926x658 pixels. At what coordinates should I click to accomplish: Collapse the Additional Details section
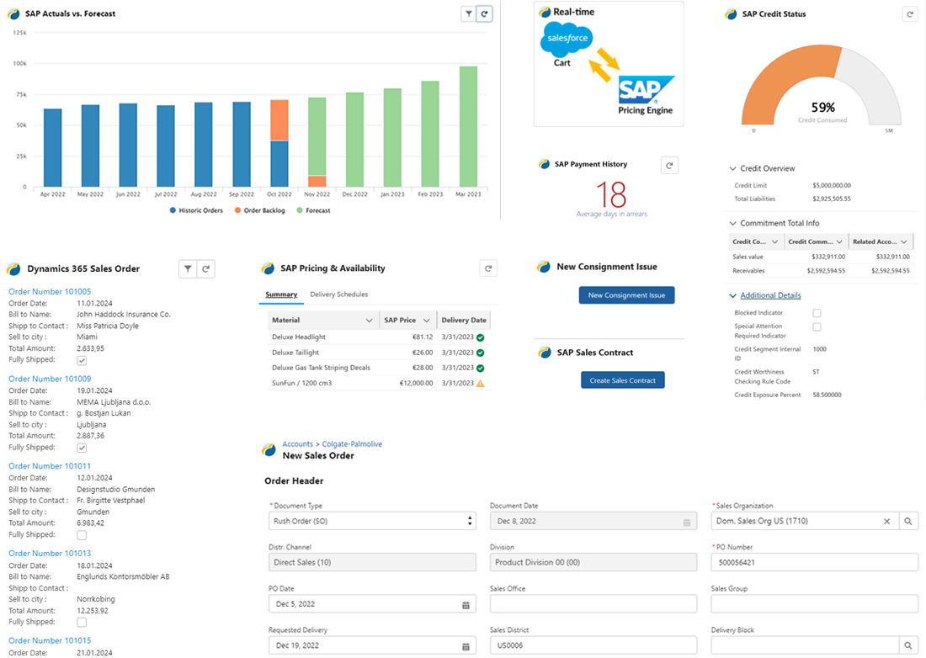pyautogui.click(x=733, y=295)
